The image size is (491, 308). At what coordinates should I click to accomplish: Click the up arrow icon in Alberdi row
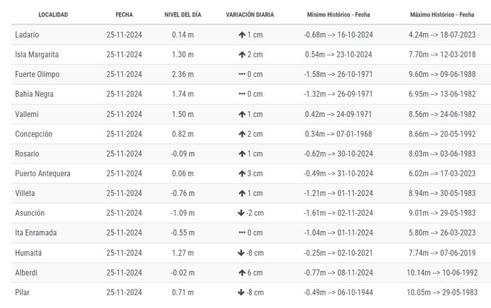[x=242, y=272]
